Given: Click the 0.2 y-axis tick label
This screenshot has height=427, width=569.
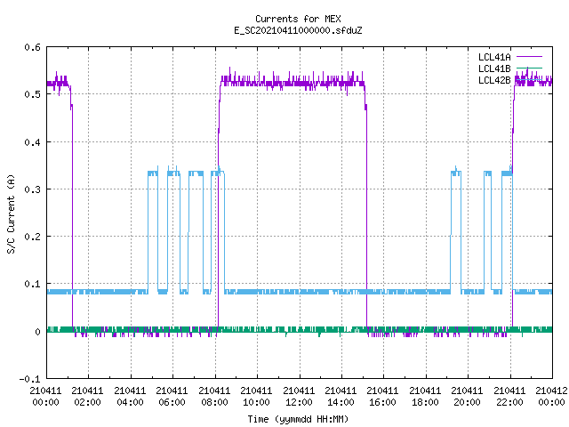Looking at the screenshot, I should [32, 237].
